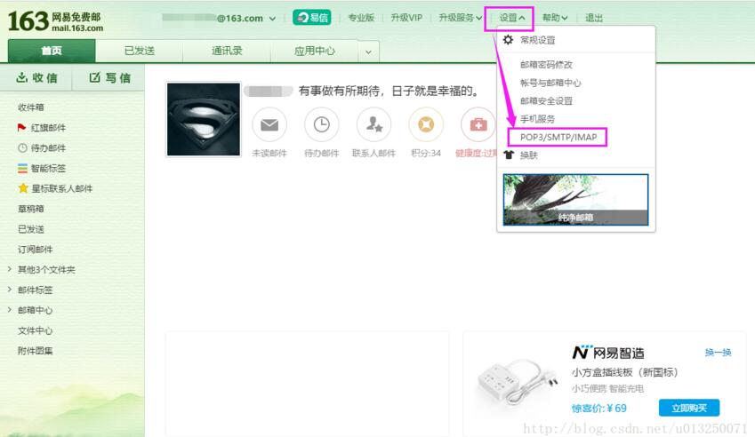Click the 退出 logout link

(x=594, y=18)
